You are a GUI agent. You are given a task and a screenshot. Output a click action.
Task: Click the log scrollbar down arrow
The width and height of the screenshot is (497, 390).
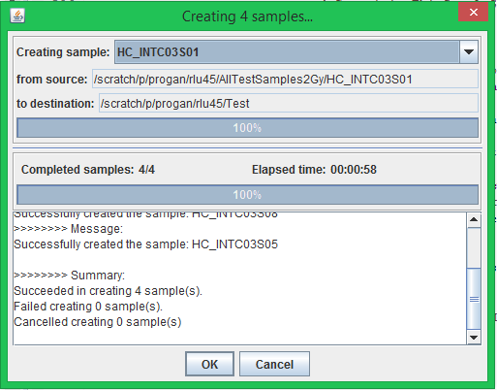(x=474, y=338)
